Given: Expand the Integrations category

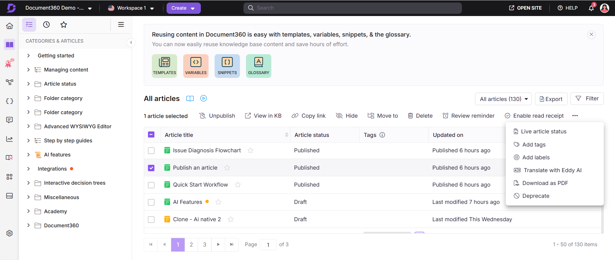Looking at the screenshot, I should tap(29, 169).
